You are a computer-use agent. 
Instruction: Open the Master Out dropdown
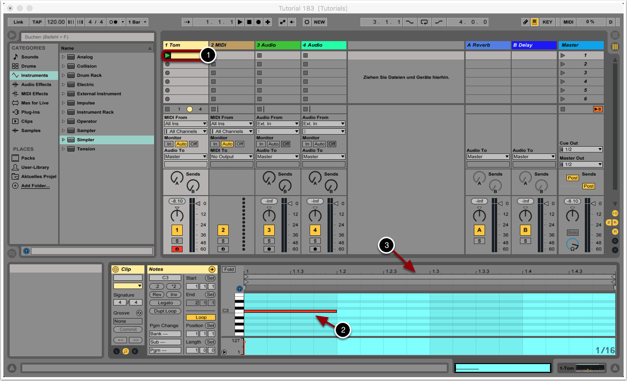(580, 165)
